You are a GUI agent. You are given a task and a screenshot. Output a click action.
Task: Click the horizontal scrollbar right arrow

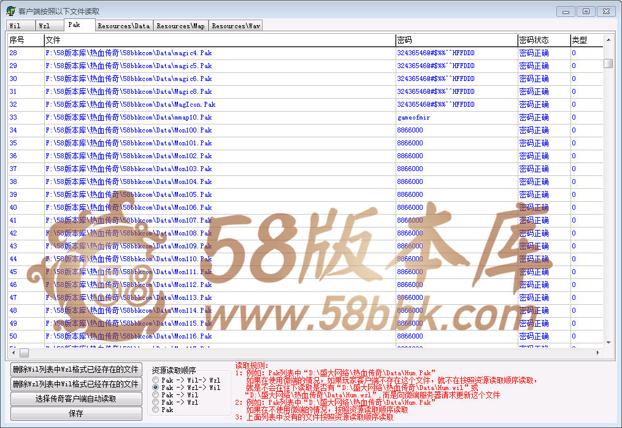click(x=598, y=353)
